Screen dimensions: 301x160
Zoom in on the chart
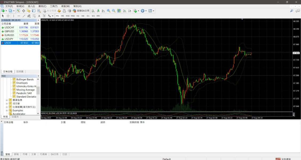click(109, 11)
